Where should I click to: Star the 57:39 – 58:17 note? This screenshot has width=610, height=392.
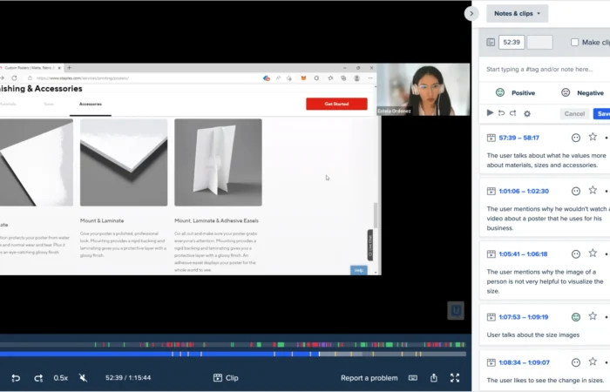tap(593, 137)
